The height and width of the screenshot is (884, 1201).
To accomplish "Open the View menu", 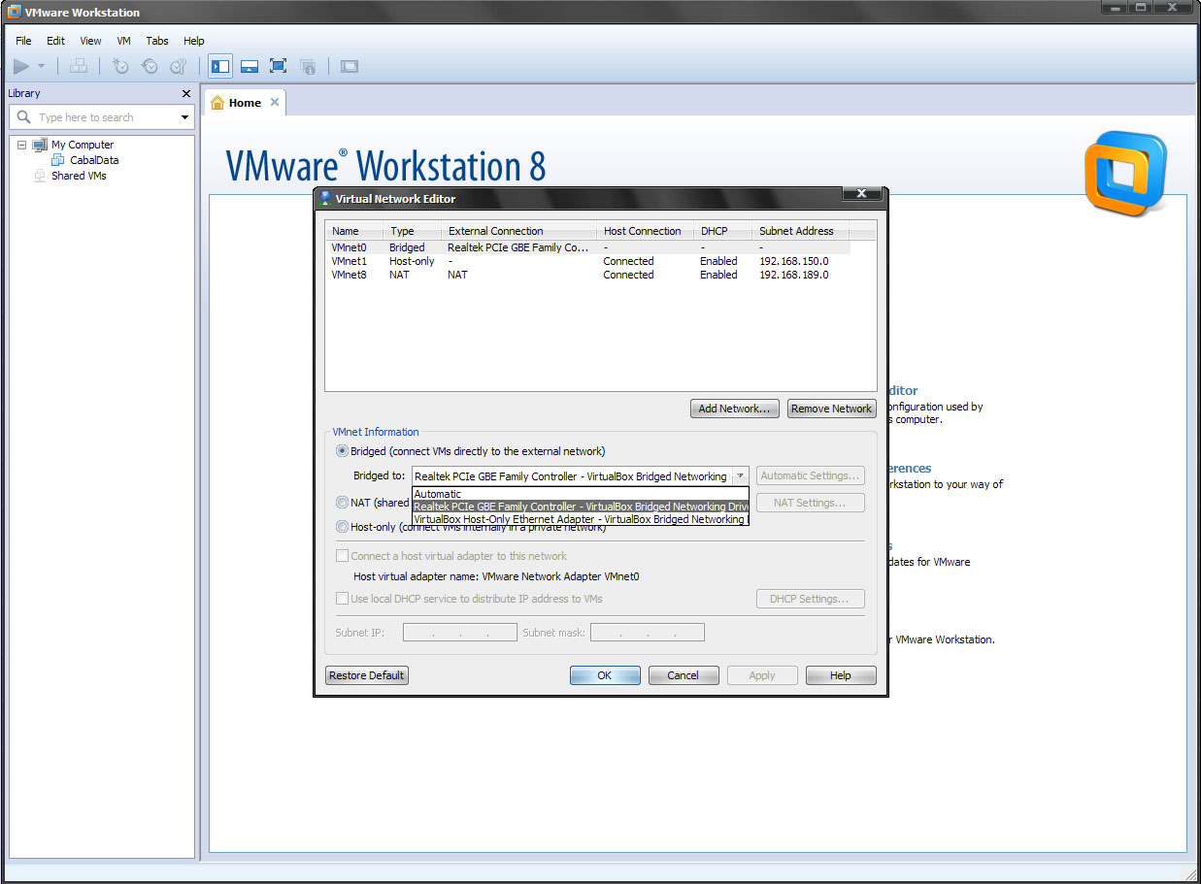I will [90, 41].
